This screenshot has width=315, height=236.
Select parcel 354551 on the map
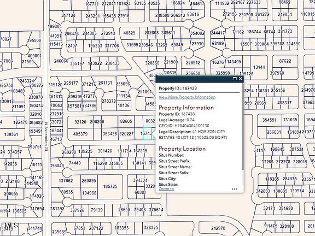click(x=270, y=120)
